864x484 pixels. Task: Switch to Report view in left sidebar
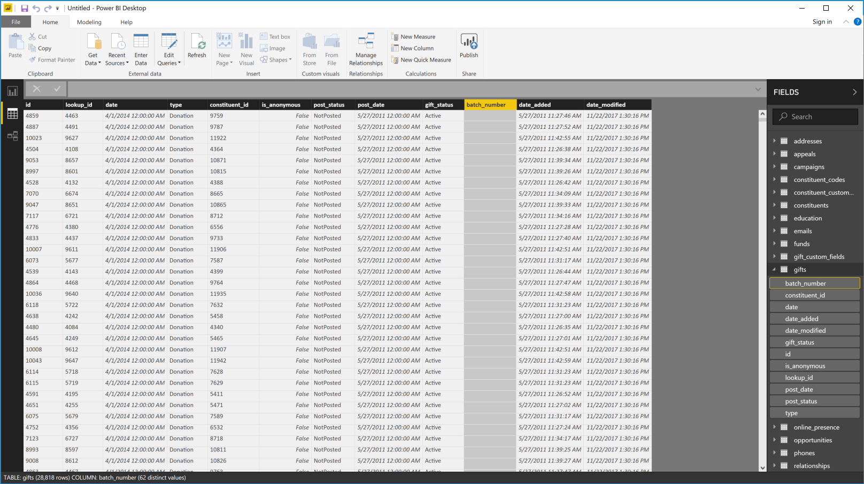point(12,91)
